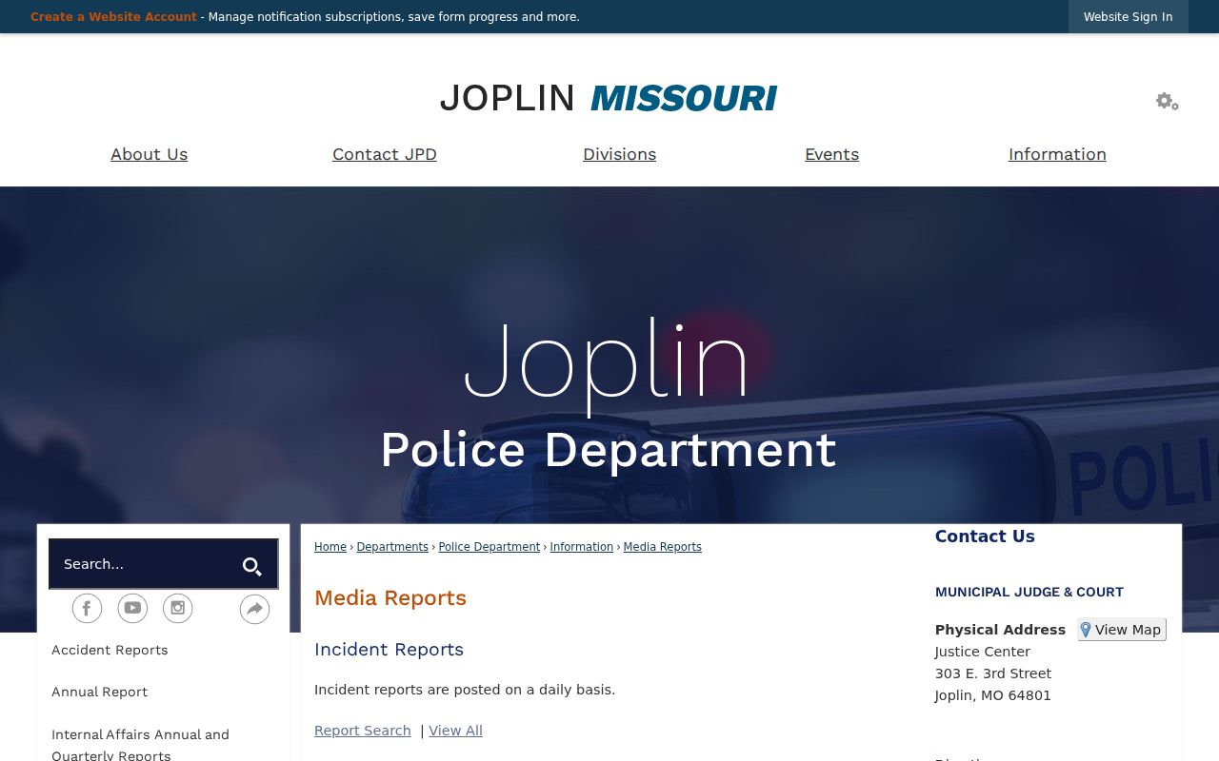Image resolution: width=1219 pixels, height=761 pixels.
Task: Open the About Us menu
Action: click(149, 154)
